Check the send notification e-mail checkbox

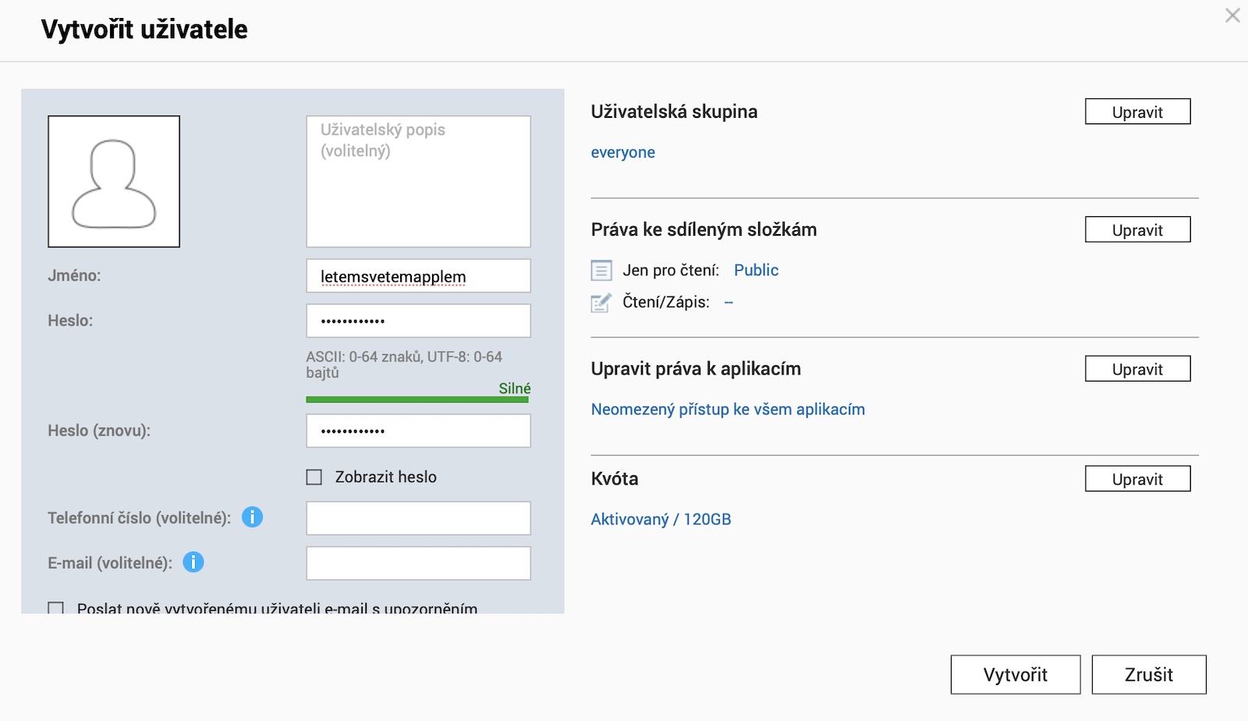(56, 608)
